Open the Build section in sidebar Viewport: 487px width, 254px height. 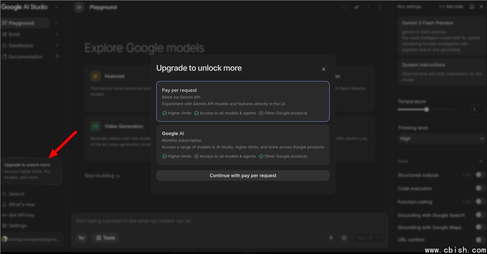point(15,34)
